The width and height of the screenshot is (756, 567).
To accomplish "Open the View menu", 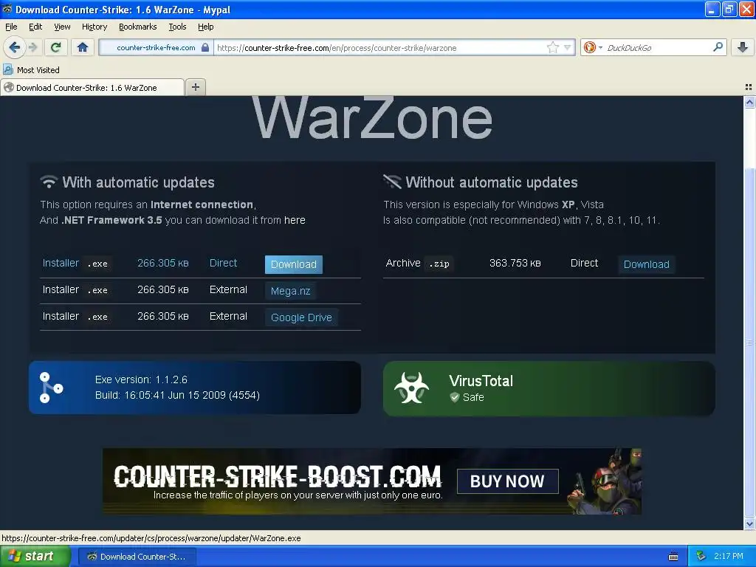I will [62, 27].
